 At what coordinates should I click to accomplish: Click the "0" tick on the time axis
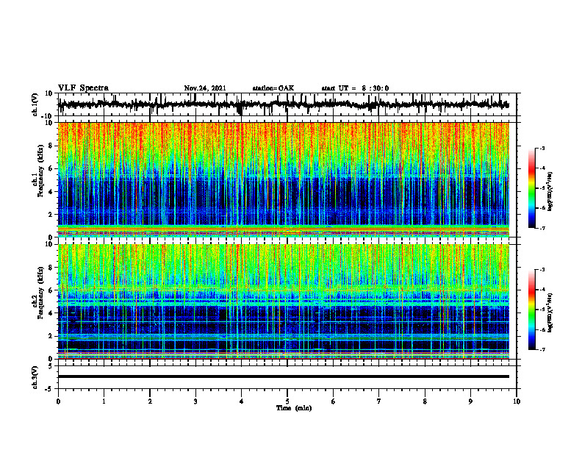click(x=58, y=401)
